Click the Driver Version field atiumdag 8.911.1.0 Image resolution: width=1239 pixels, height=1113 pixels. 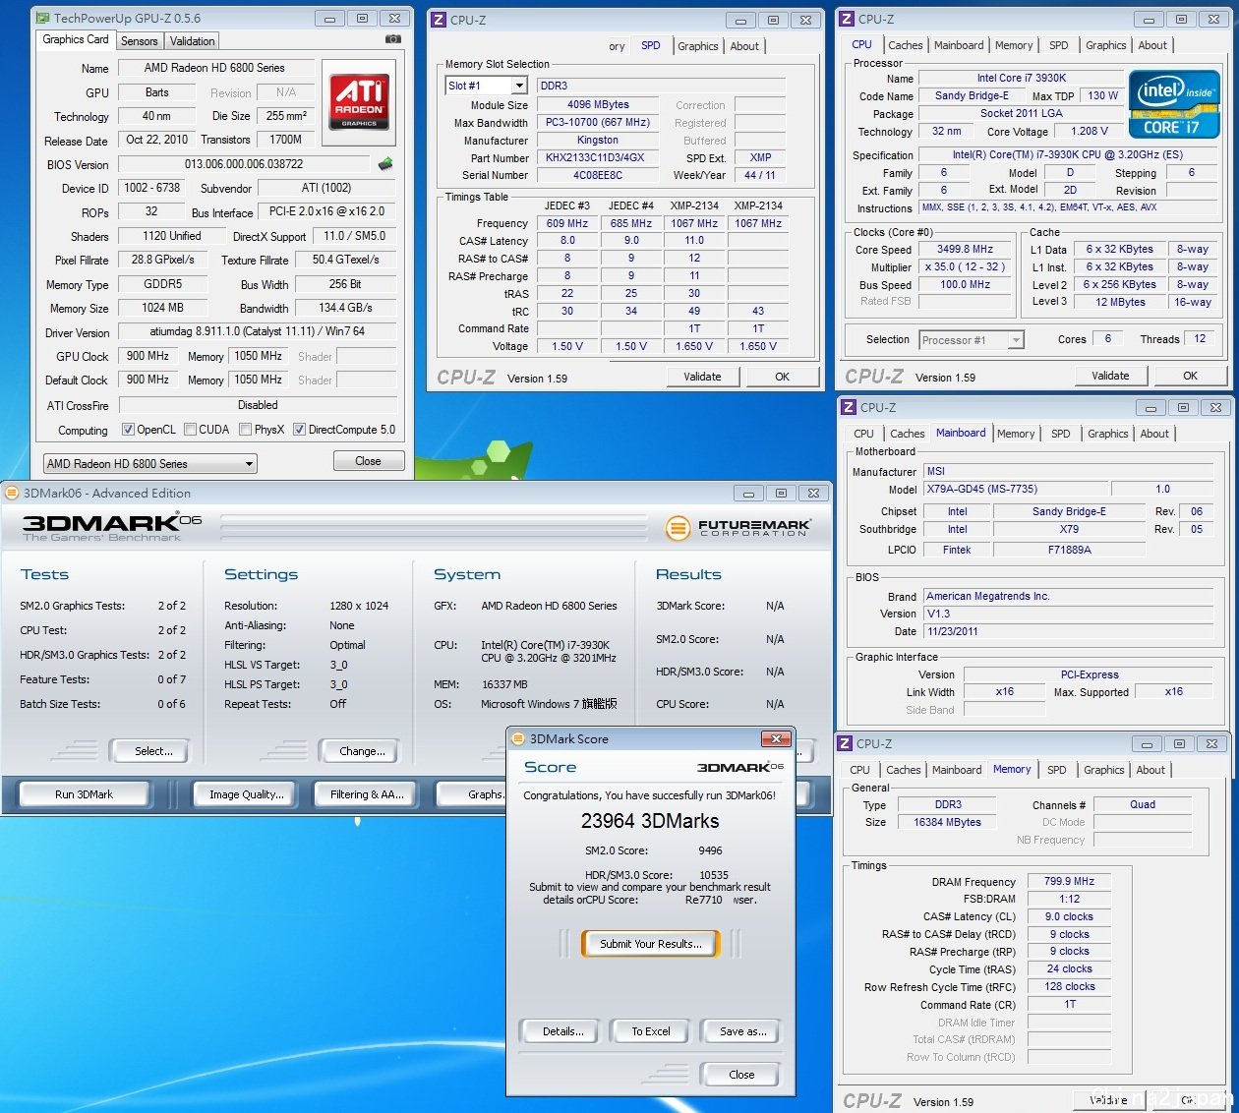point(258,332)
